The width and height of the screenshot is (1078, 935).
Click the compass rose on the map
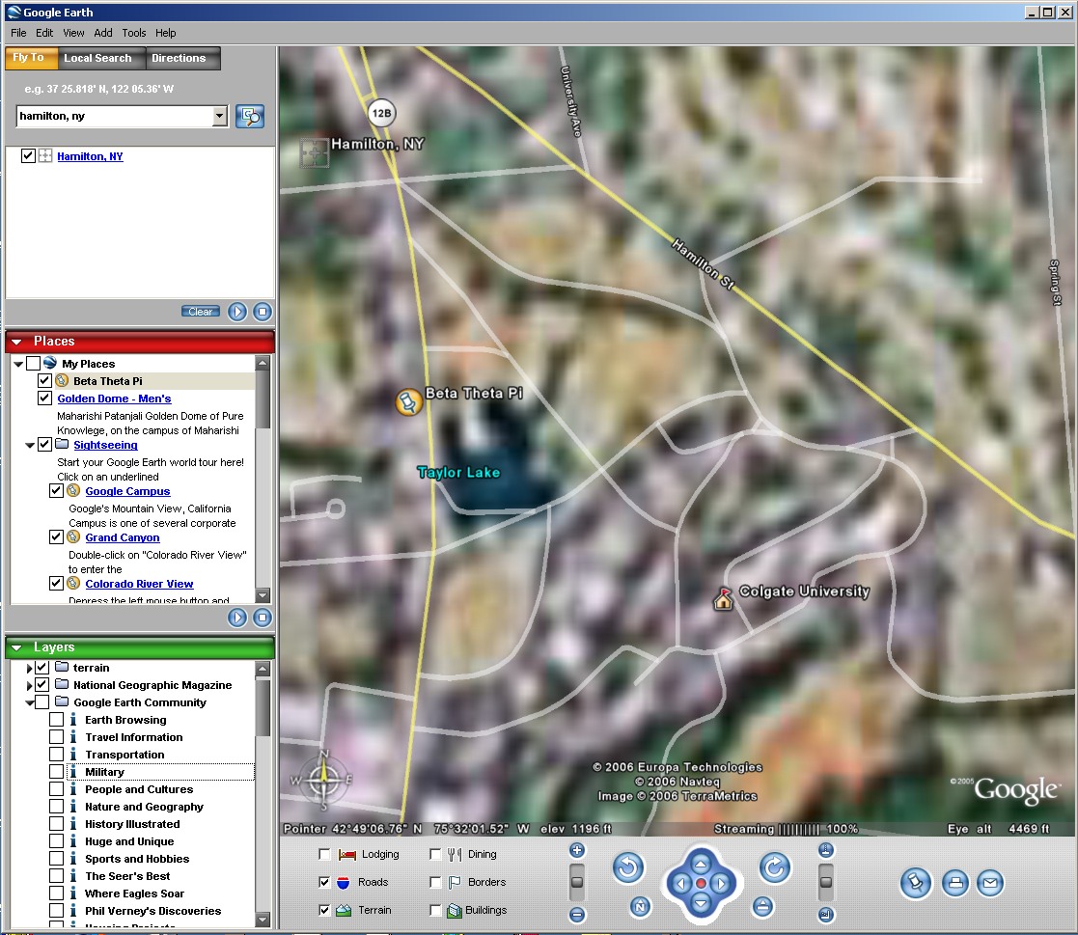pos(322,780)
